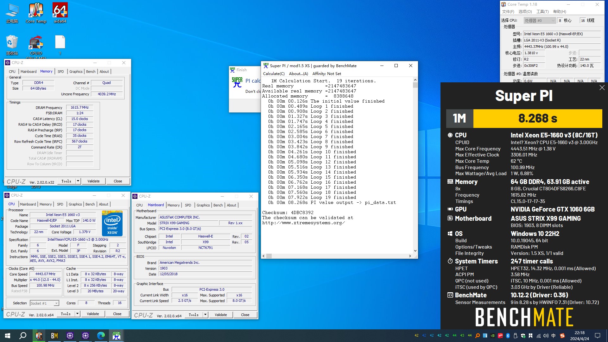
Task: Open the 文件(F) menu in Core Temp
Action: pyautogui.click(x=508, y=12)
